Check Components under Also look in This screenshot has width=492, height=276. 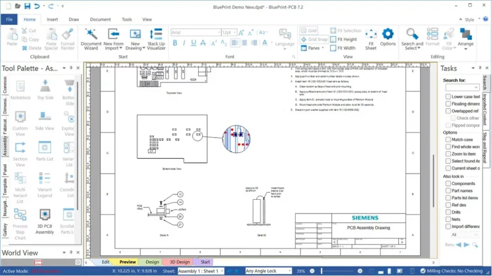pyautogui.click(x=448, y=184)
